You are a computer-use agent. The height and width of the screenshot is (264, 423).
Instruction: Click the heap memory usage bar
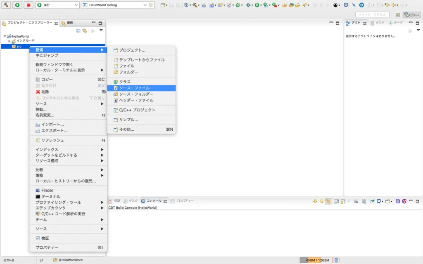point(317,260)
